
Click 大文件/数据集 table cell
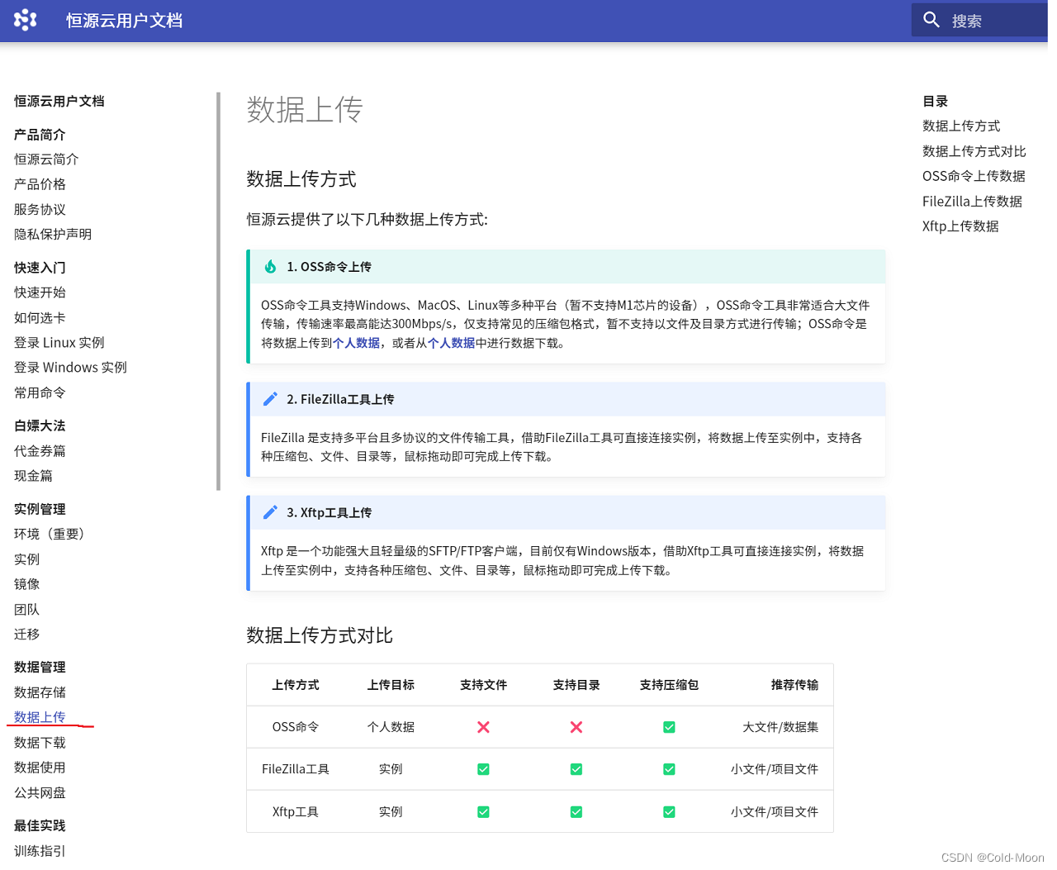click(780, 727)
